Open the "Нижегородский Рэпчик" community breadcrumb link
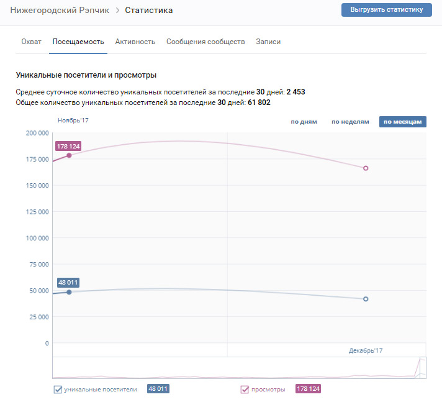Viewport: 442px width, 402px height. click(x=59, y=11)
